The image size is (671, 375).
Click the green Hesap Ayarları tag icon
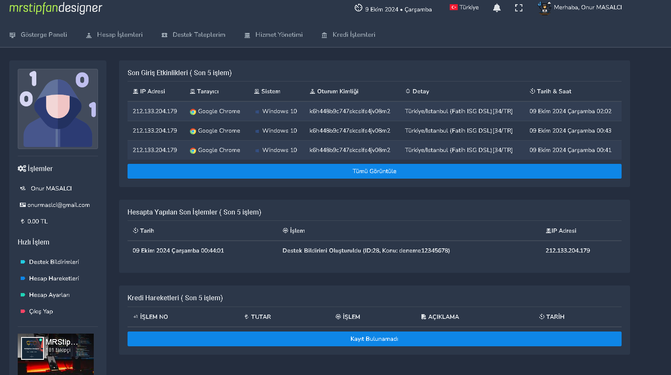tap(23, 295)
